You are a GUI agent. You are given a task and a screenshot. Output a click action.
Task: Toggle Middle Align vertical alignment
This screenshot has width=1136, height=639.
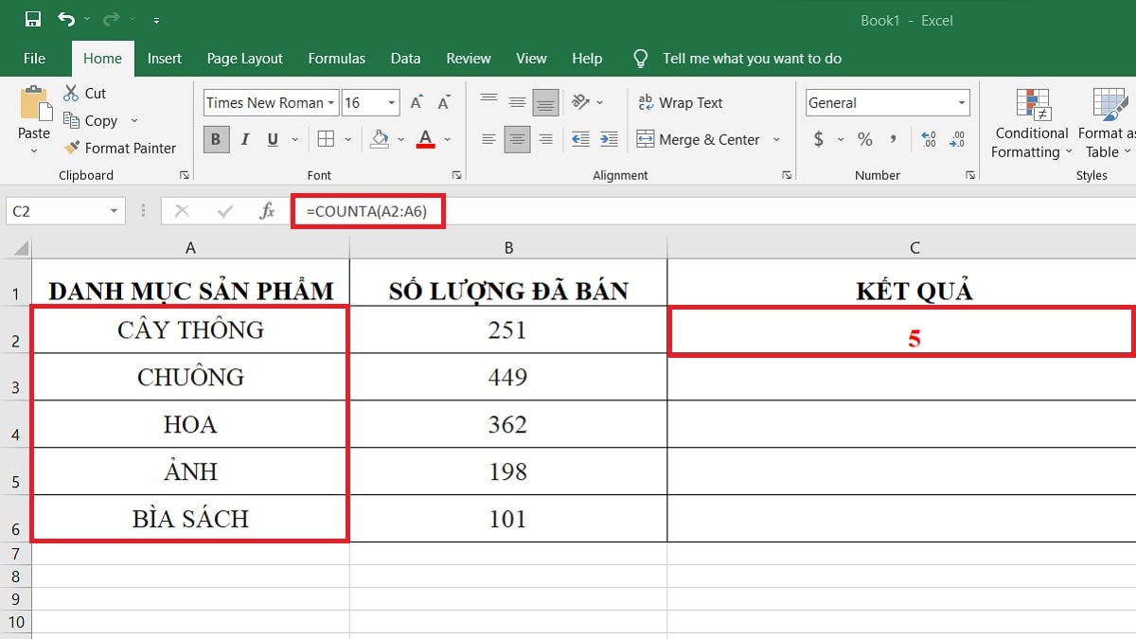click(517, 101)
